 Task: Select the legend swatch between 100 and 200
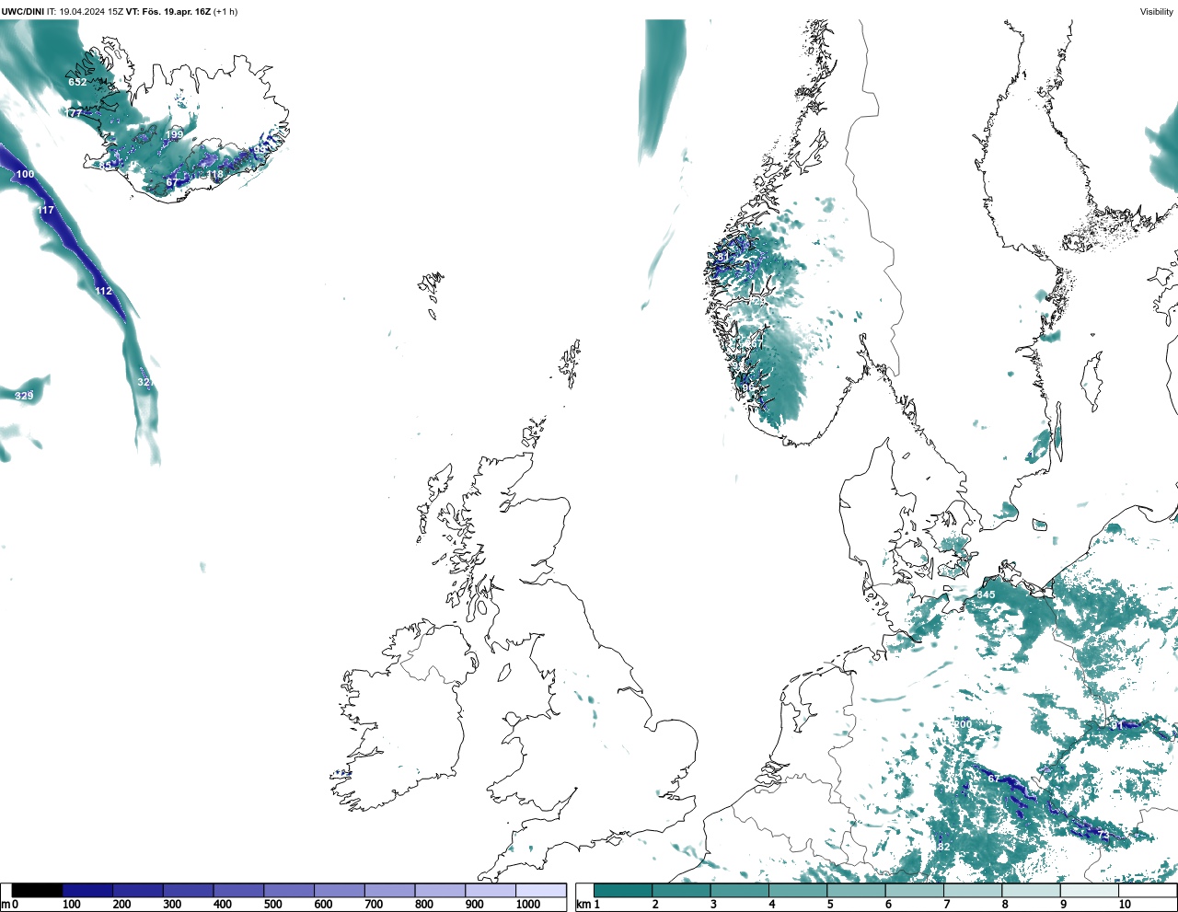click(87, 890)
